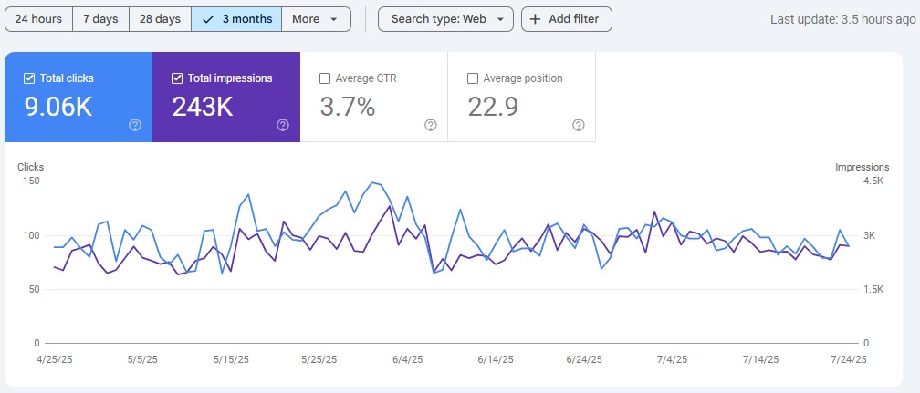Image resolution: width=920 pixels, height=393 pixels.
Task: Enable the Average CTR checkbox
Action: click(325, 78)
